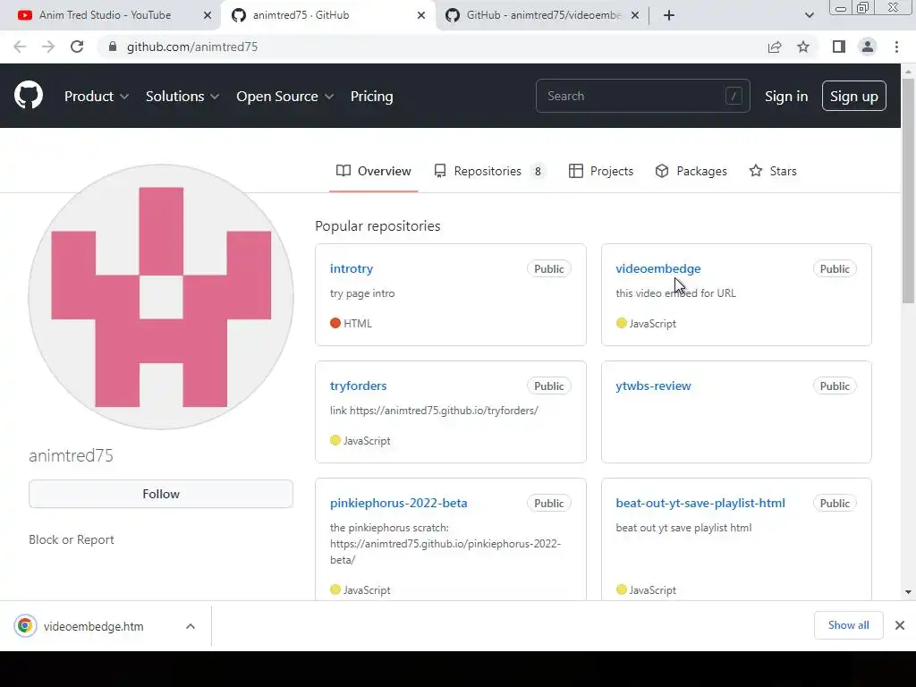Click the address bar URL github.com/animtred75

point(192,47)
